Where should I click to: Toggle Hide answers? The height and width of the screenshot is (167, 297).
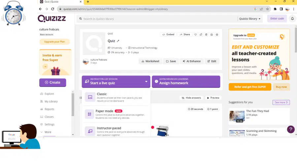(191, 98)
